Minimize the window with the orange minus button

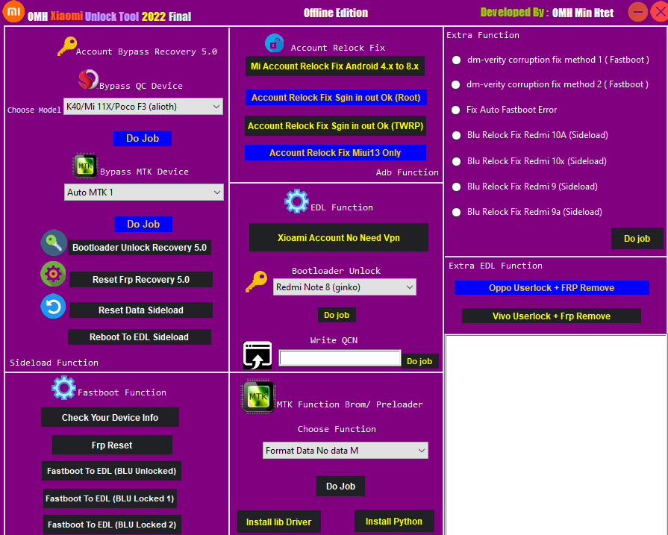[637, 12]
